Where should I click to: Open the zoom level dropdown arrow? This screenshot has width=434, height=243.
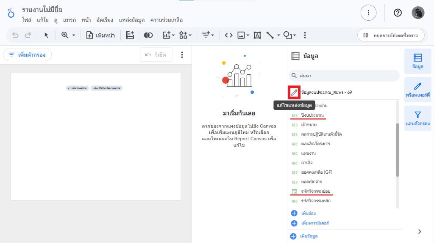click(x=74, y=35)
